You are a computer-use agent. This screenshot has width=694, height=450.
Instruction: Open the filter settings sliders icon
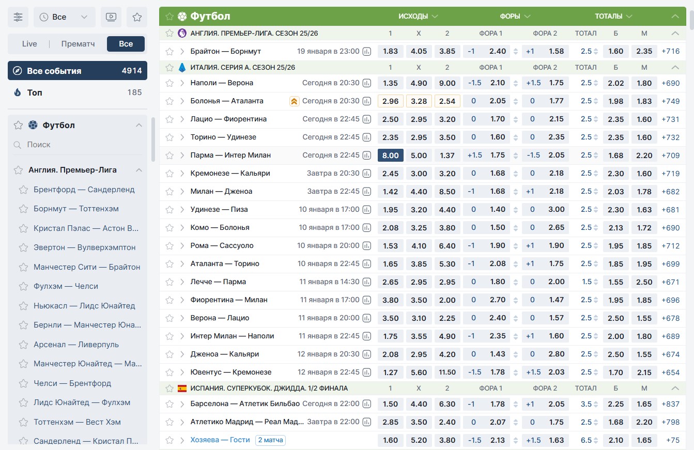(x=18, y=17)
